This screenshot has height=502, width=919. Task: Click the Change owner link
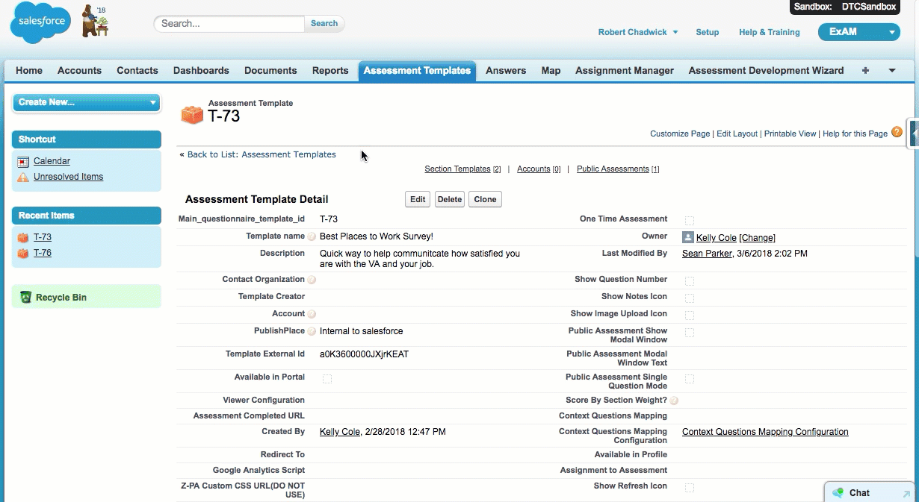tap(758, 238)
